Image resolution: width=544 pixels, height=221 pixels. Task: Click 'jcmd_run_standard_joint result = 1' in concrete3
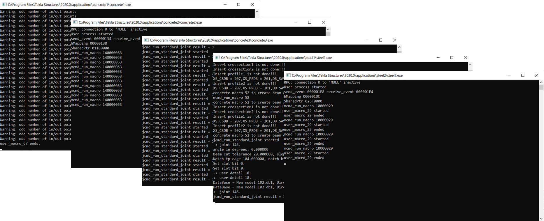(x=178, y=47)
